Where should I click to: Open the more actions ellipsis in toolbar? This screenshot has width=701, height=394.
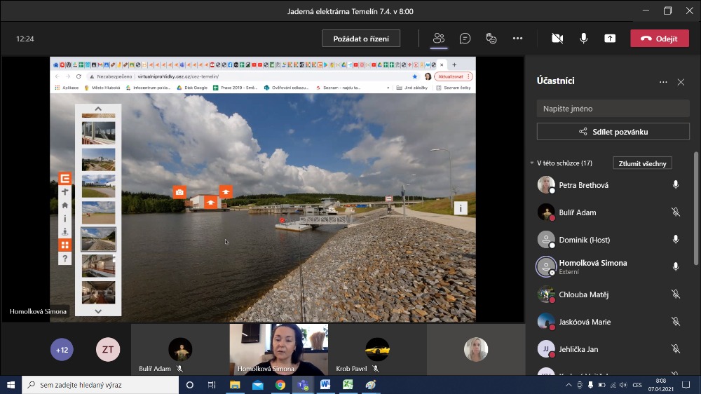(517, 39)
